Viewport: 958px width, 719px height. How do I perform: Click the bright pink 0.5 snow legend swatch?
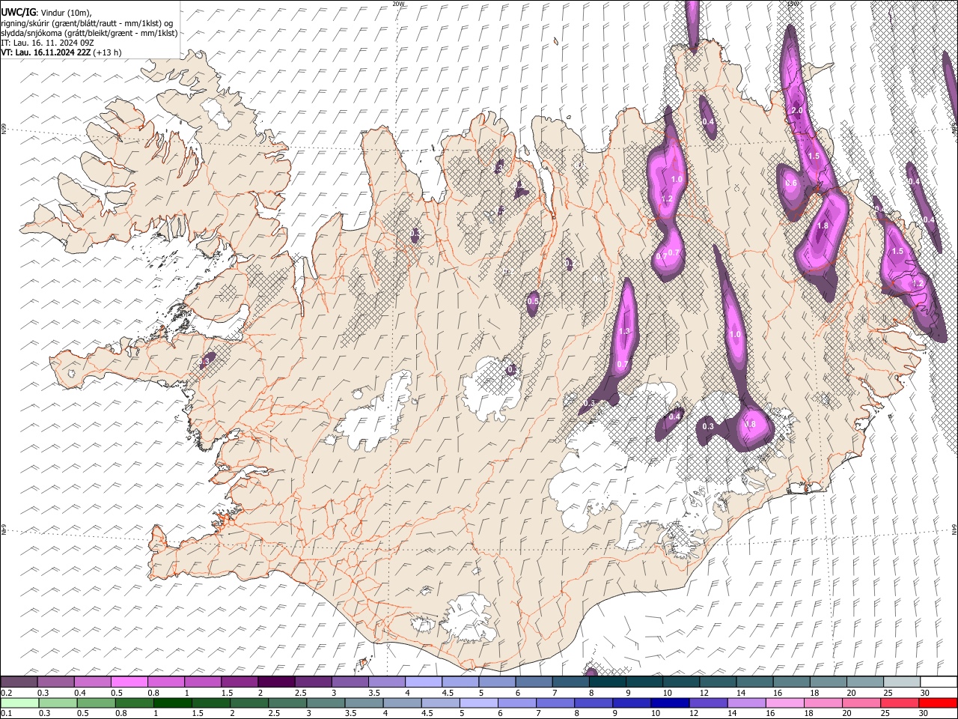(x=129, y=682)
